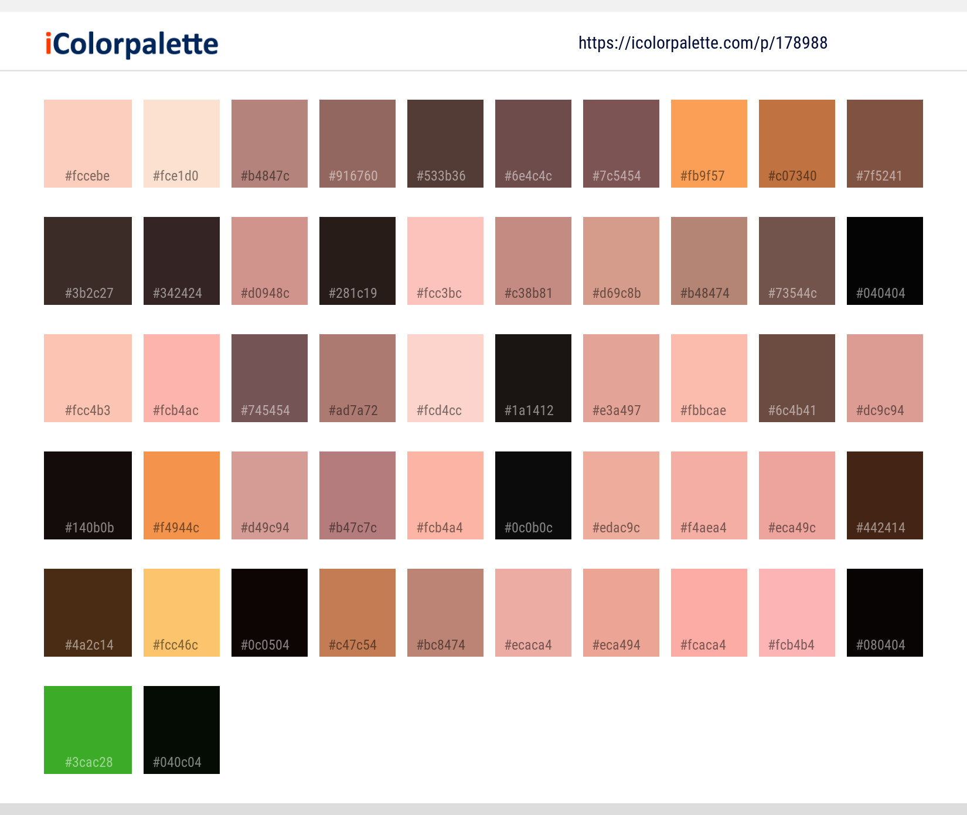Pick the #0c0b0c swatch
The width and height of the screenshot is (967, 815).
point(533,495)
